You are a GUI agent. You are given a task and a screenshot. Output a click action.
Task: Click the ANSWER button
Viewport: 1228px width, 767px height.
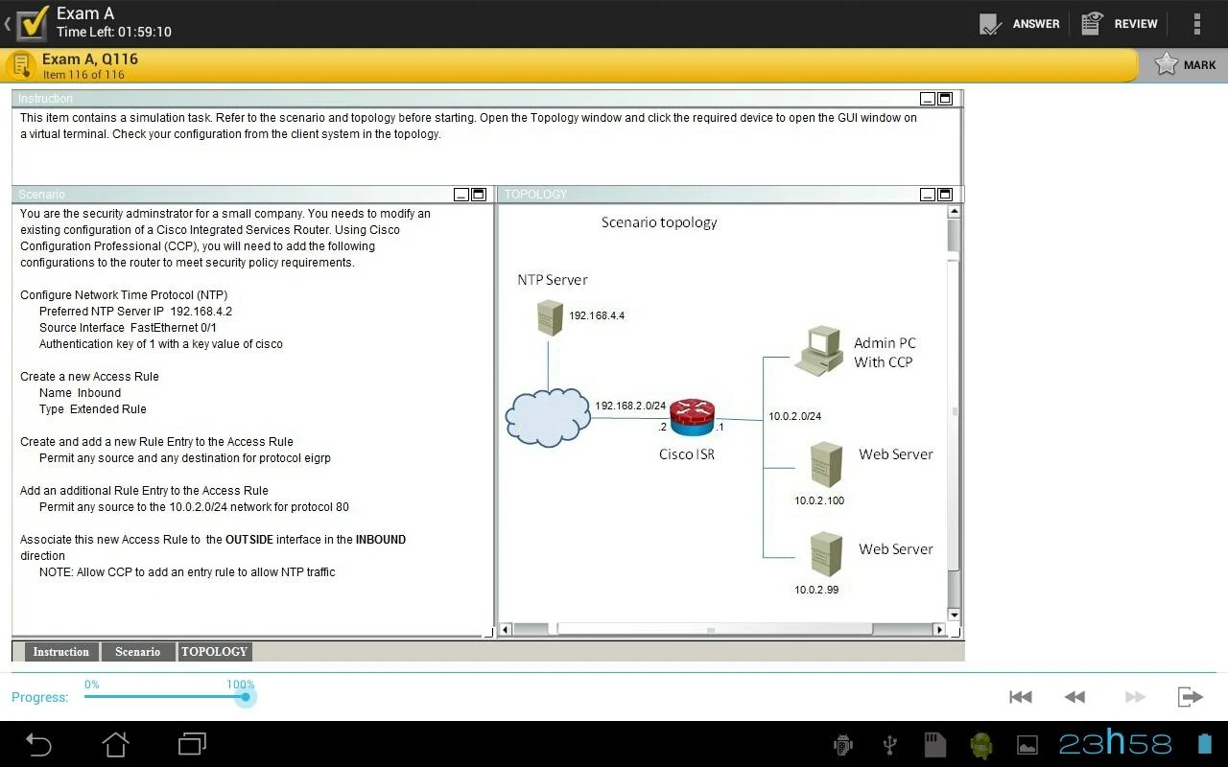click(x=1019, y=23)
